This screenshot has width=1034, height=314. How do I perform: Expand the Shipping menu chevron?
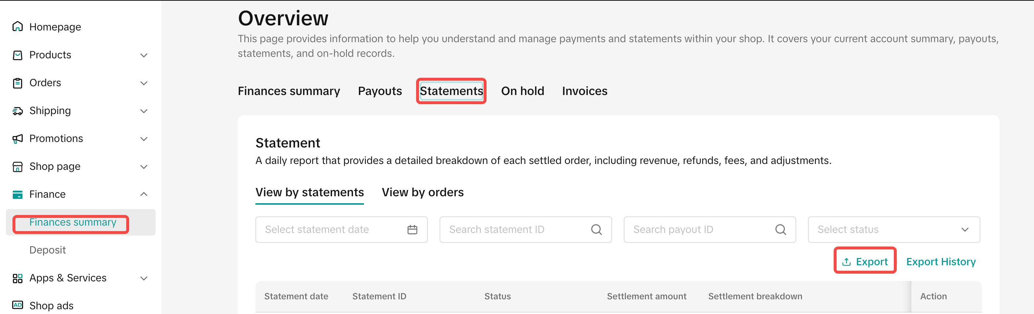pyautogui.click(x=144, y=111)
